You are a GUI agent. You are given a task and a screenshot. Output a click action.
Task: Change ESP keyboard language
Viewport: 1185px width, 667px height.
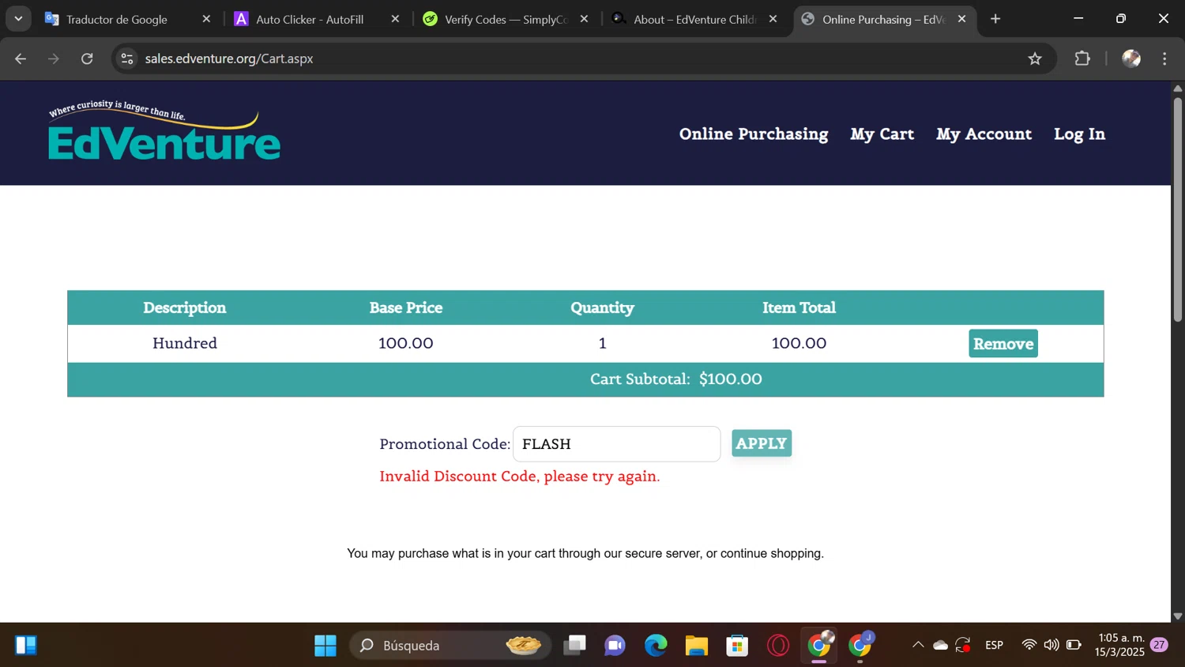pyautogui.click(x=994, y=646)
